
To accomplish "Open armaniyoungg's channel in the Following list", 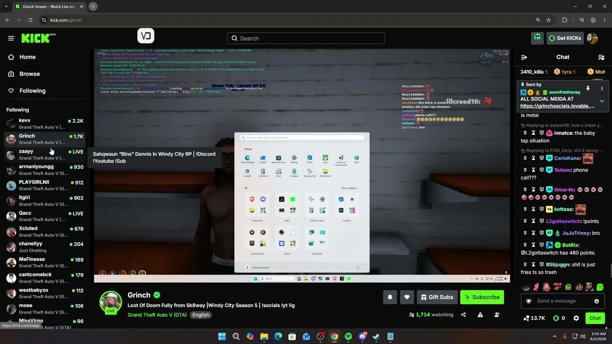I will [x=45, y=170].
